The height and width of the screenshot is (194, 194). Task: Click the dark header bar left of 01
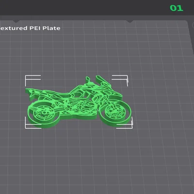[84, 8]
